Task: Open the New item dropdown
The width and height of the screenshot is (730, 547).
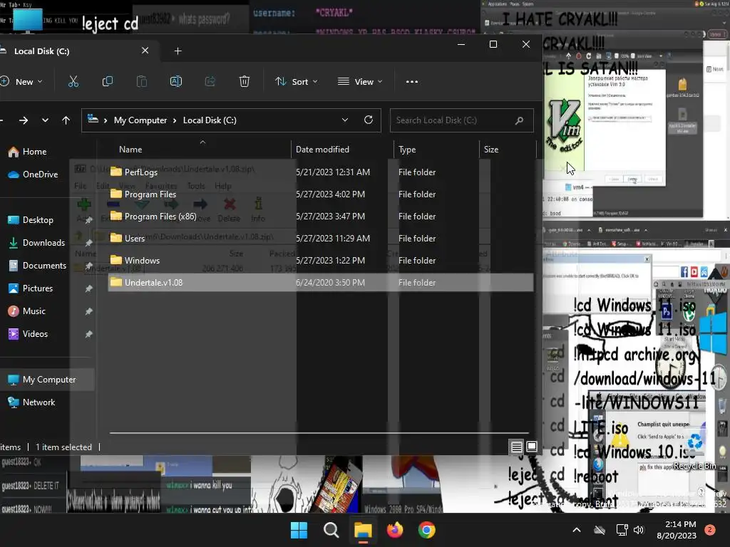Action: pyautogui.click(x=22, y=81)
